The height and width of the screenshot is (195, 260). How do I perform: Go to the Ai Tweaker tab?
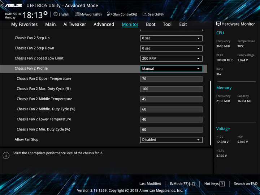[75, 25]
